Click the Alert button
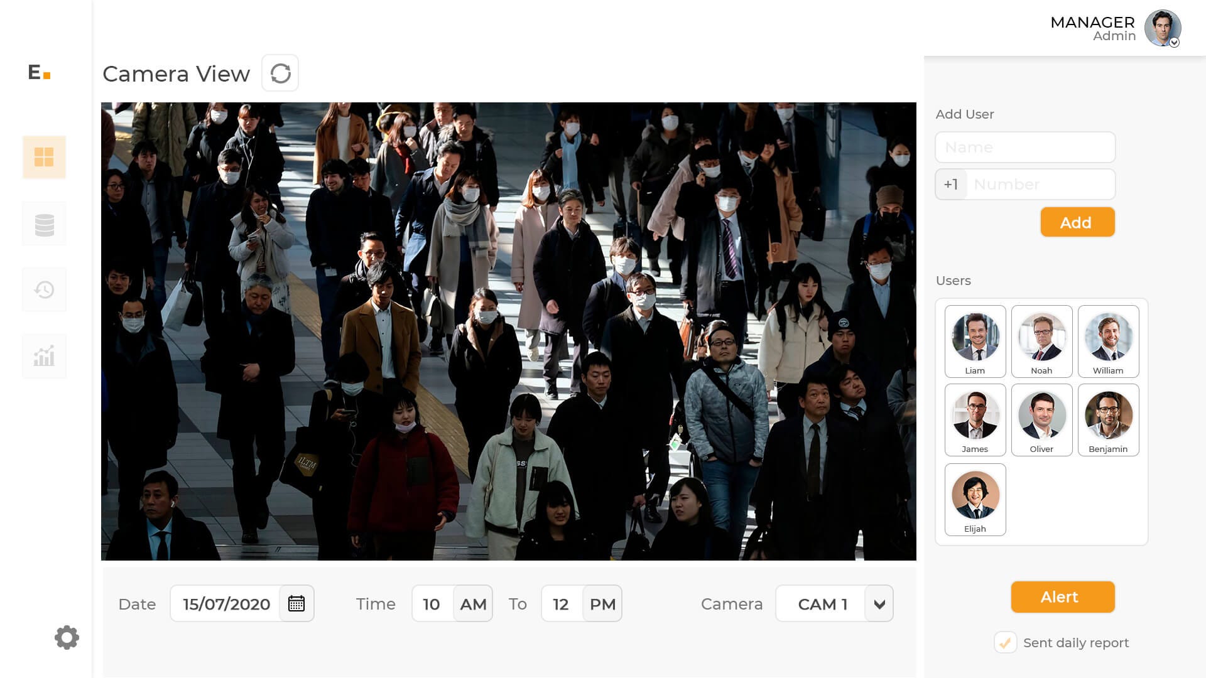Screen dimensions: 1206x678 (x=1063, y=597)
